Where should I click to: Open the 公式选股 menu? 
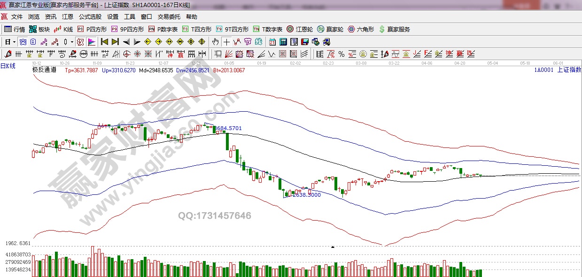tap(90, 17)
